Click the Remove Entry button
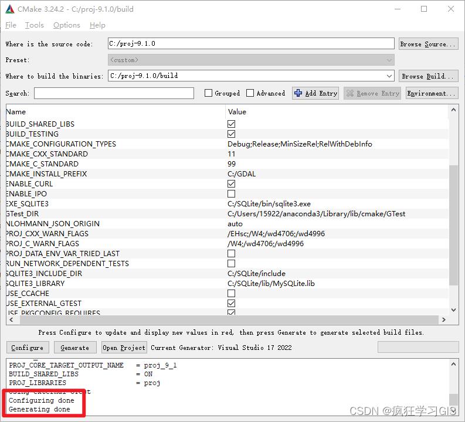Viewport: 465px width, 422px height. [x=372, y=93]
